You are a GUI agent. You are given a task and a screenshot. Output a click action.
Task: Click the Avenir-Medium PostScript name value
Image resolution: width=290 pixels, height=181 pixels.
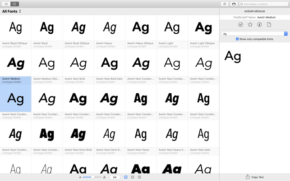(x=267, y=17)
